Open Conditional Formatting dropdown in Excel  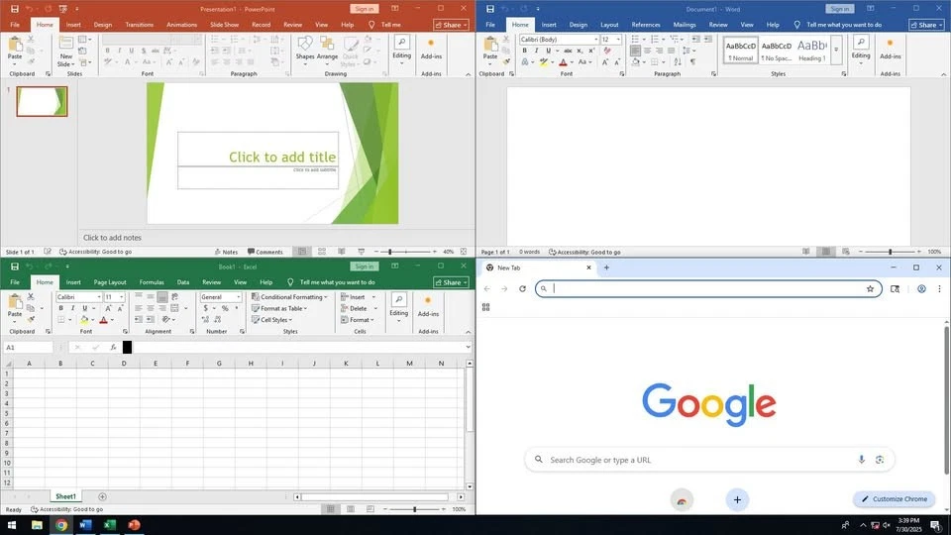[290, 297]
